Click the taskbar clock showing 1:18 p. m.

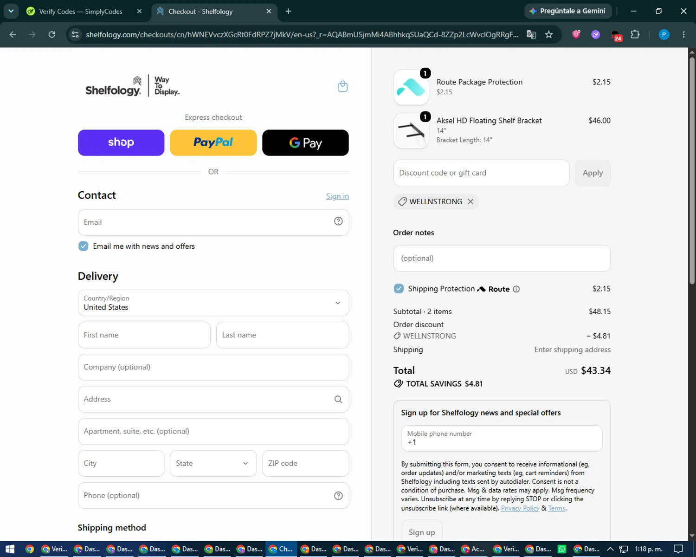click(648, 549)
